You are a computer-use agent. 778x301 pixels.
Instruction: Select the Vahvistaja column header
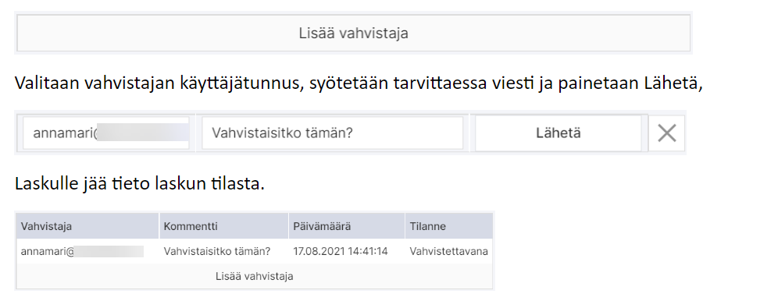(87, 226)
